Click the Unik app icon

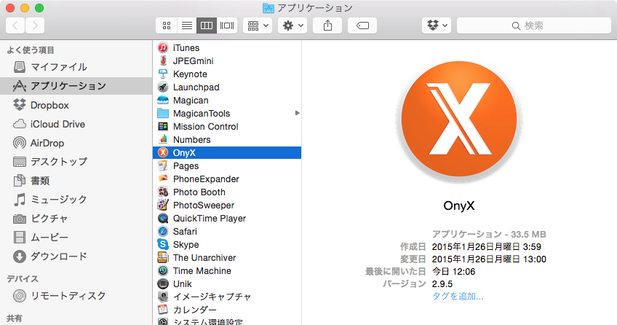tap(163, 283)
